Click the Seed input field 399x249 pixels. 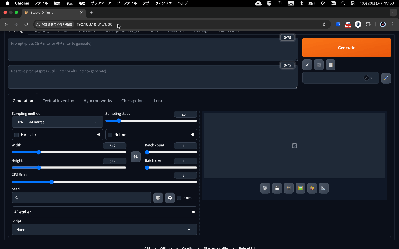(82, 197)
